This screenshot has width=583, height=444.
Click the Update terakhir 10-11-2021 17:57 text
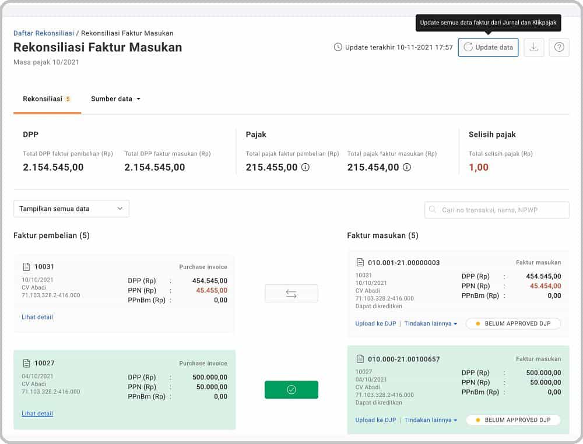399,47
